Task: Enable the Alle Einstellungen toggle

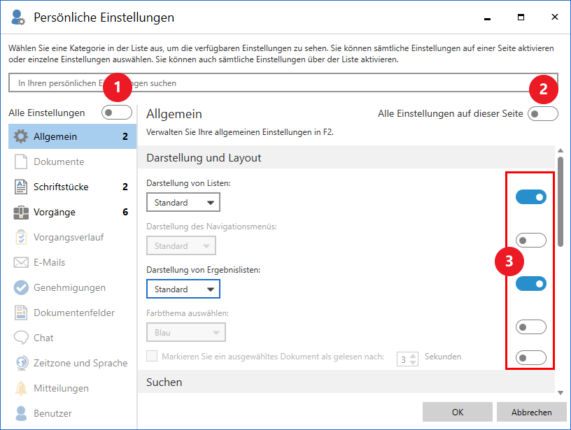Action: coord(116,113)
